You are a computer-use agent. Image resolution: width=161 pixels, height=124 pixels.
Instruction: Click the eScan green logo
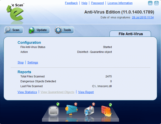point(15,13)
